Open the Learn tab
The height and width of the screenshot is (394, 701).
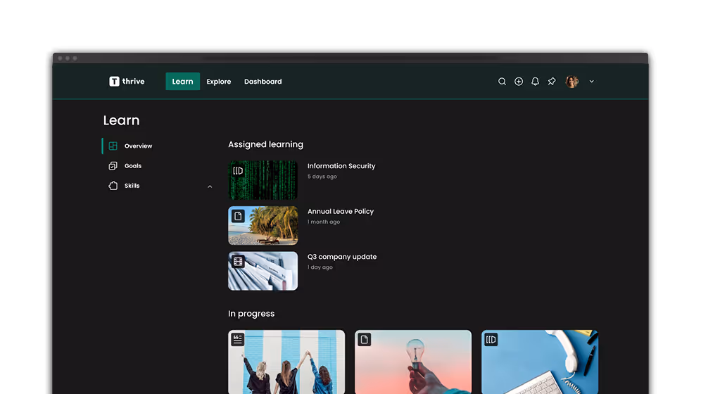coord(182,82)
